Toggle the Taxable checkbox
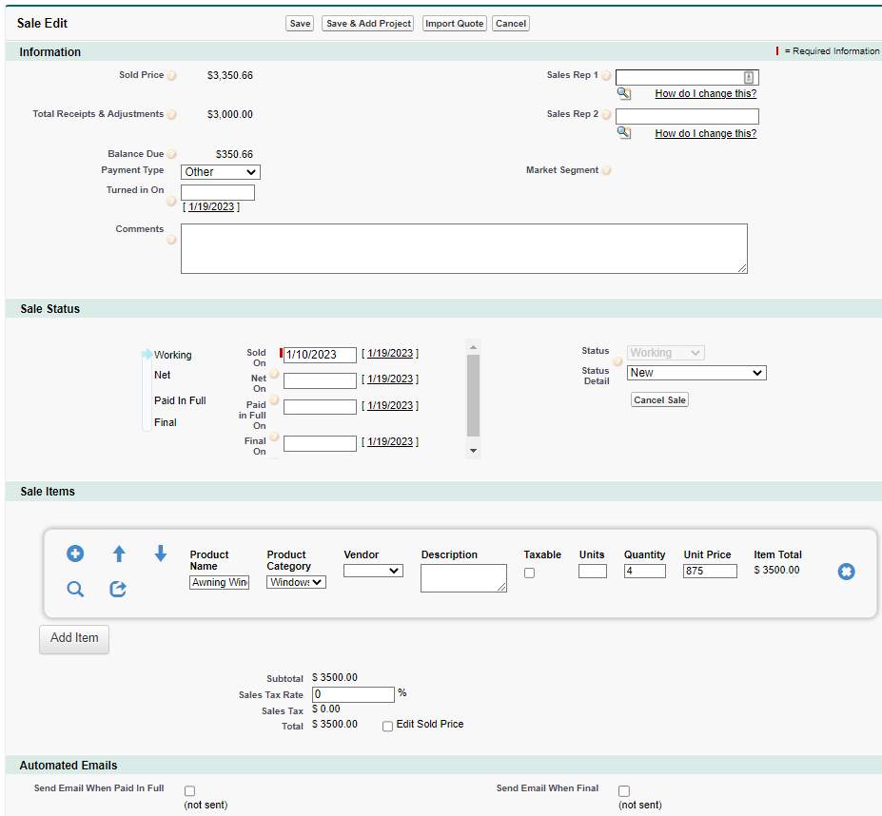The image size is (882, 816). (529, 573)
